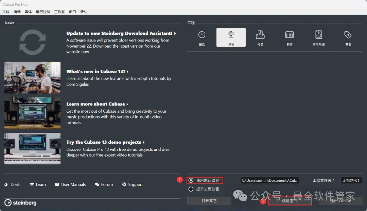
Task: Click the 无标题-01 project folder field
Action: coord(351,180)
